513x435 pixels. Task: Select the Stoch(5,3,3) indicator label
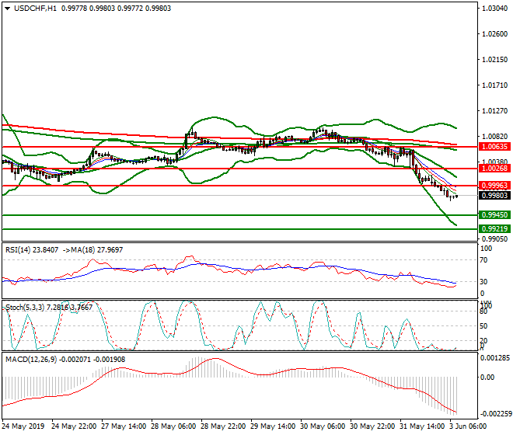49,308
